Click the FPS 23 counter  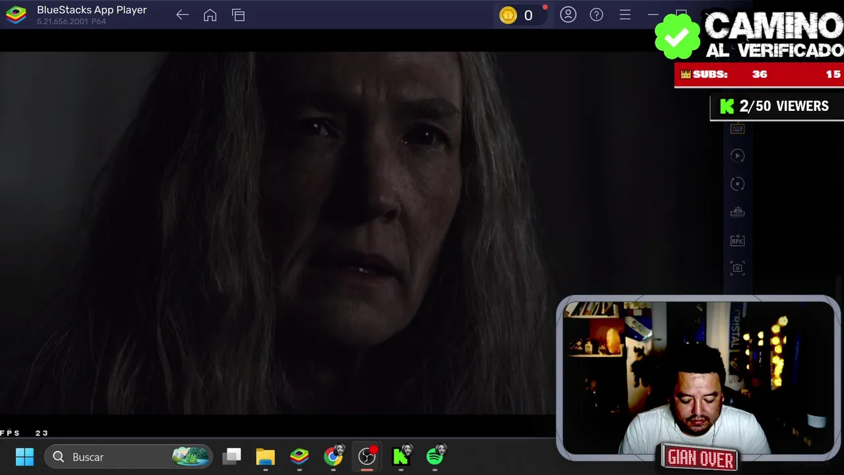24,433
